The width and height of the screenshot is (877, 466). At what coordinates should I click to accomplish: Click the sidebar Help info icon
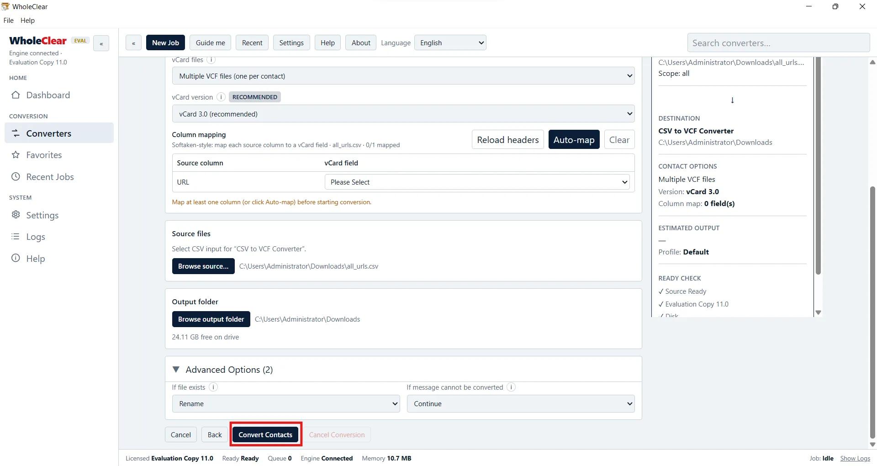pyautogui.click(x=16, y=258)
